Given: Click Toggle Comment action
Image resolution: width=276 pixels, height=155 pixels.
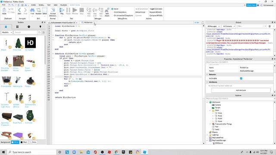Looking at the screenshot, I should [x=156, y=9].
